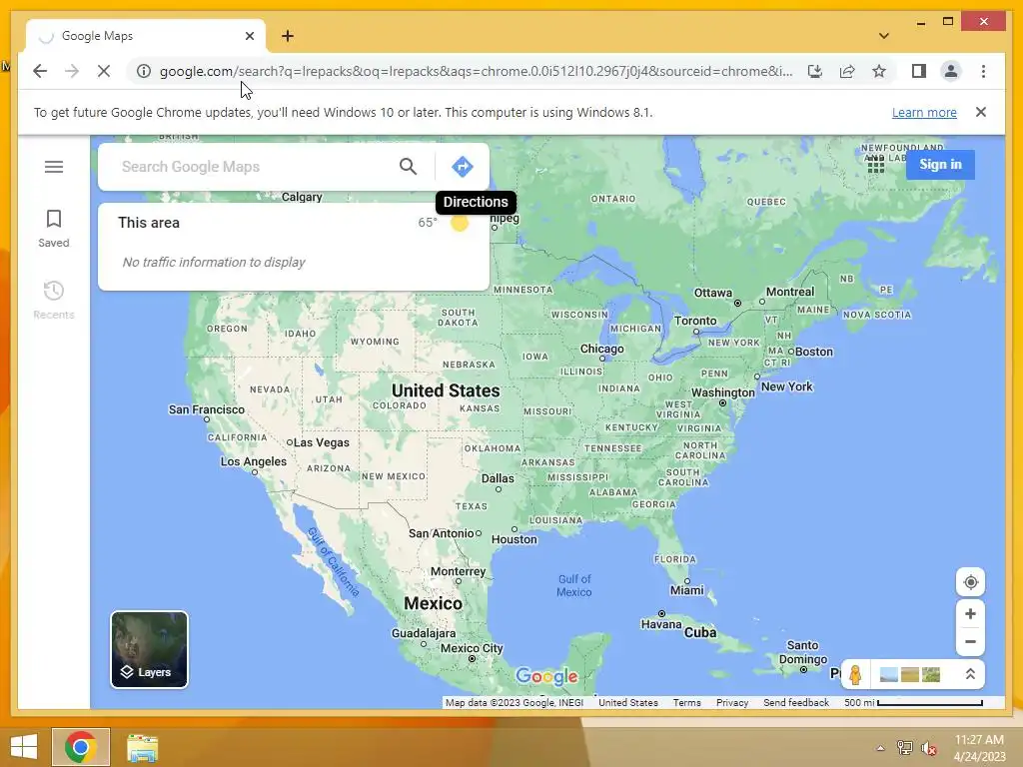Click the magnifier search icon in Maps
This screenshot has height=767, width=1023.
[x=408, y=167]
